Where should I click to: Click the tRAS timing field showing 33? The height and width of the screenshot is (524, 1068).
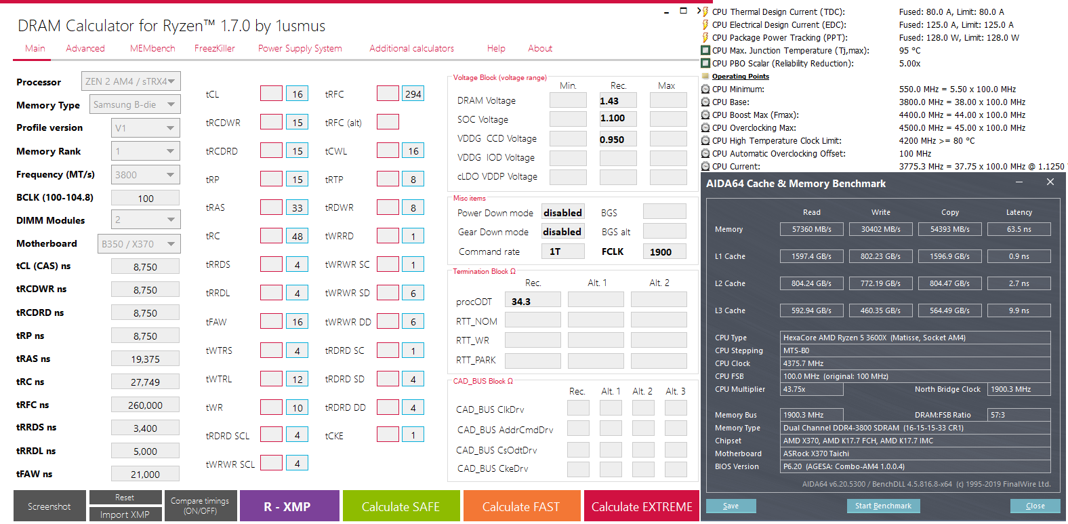point(297,207)
